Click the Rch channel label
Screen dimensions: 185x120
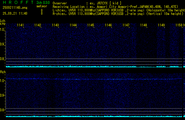pos(3,72)
